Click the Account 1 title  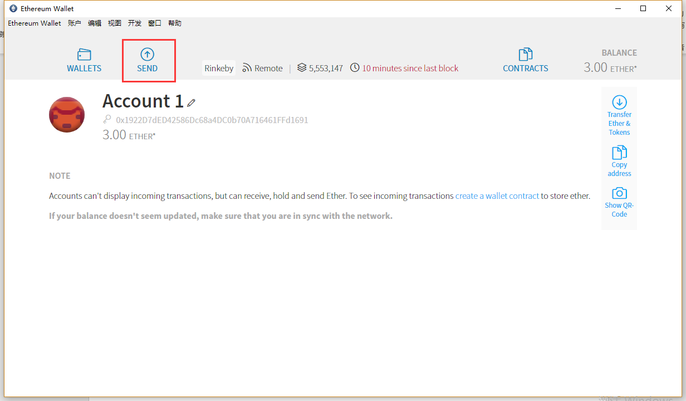pos(143,101)
